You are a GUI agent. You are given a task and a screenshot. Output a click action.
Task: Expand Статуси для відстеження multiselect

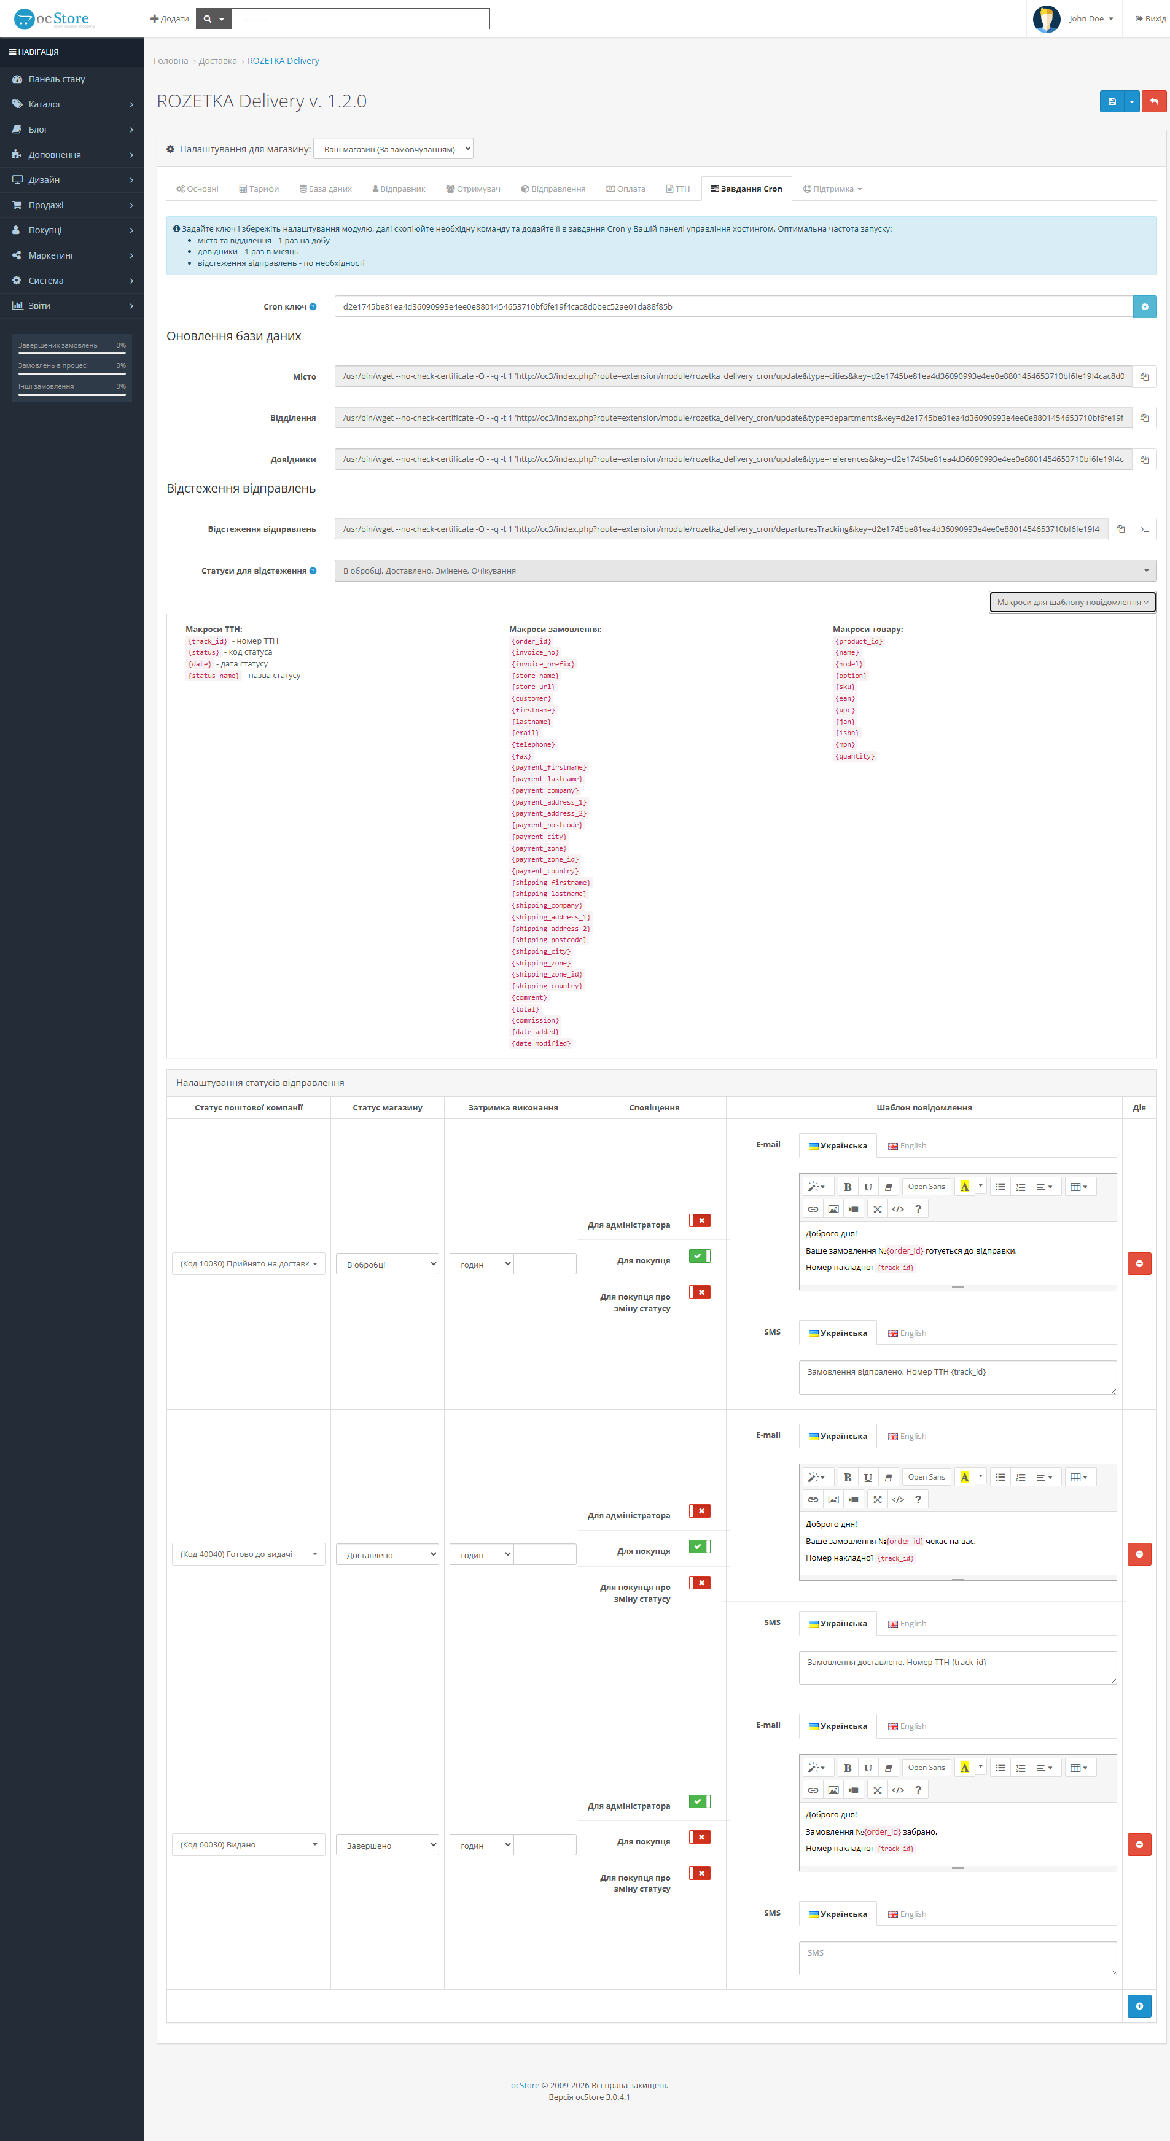click(746, 571)
